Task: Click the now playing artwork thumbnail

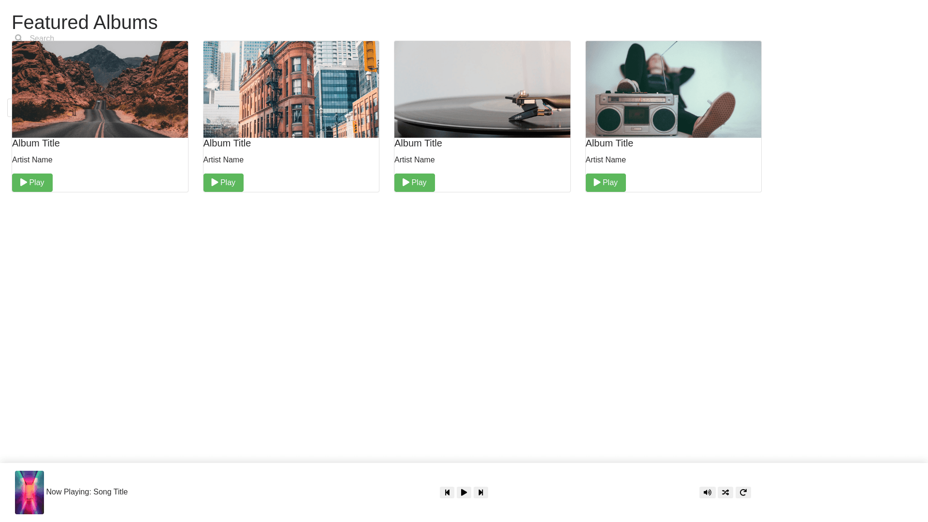Action: pyautogui.click(x=29, y=492)
